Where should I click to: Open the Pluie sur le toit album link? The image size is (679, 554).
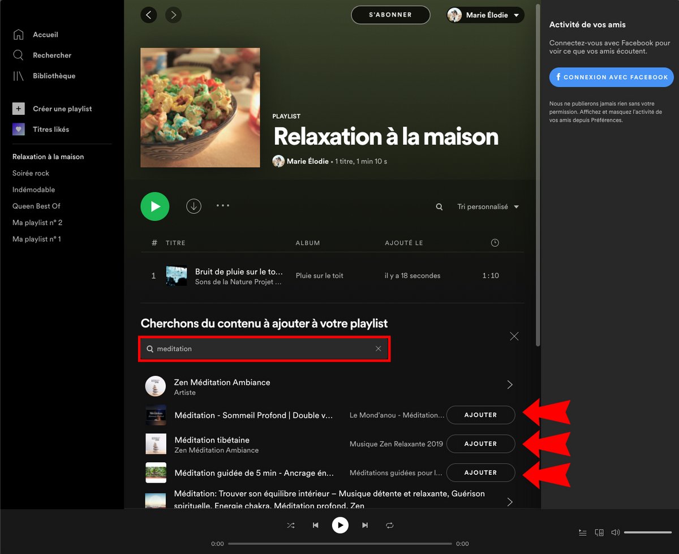click(320, 276)
